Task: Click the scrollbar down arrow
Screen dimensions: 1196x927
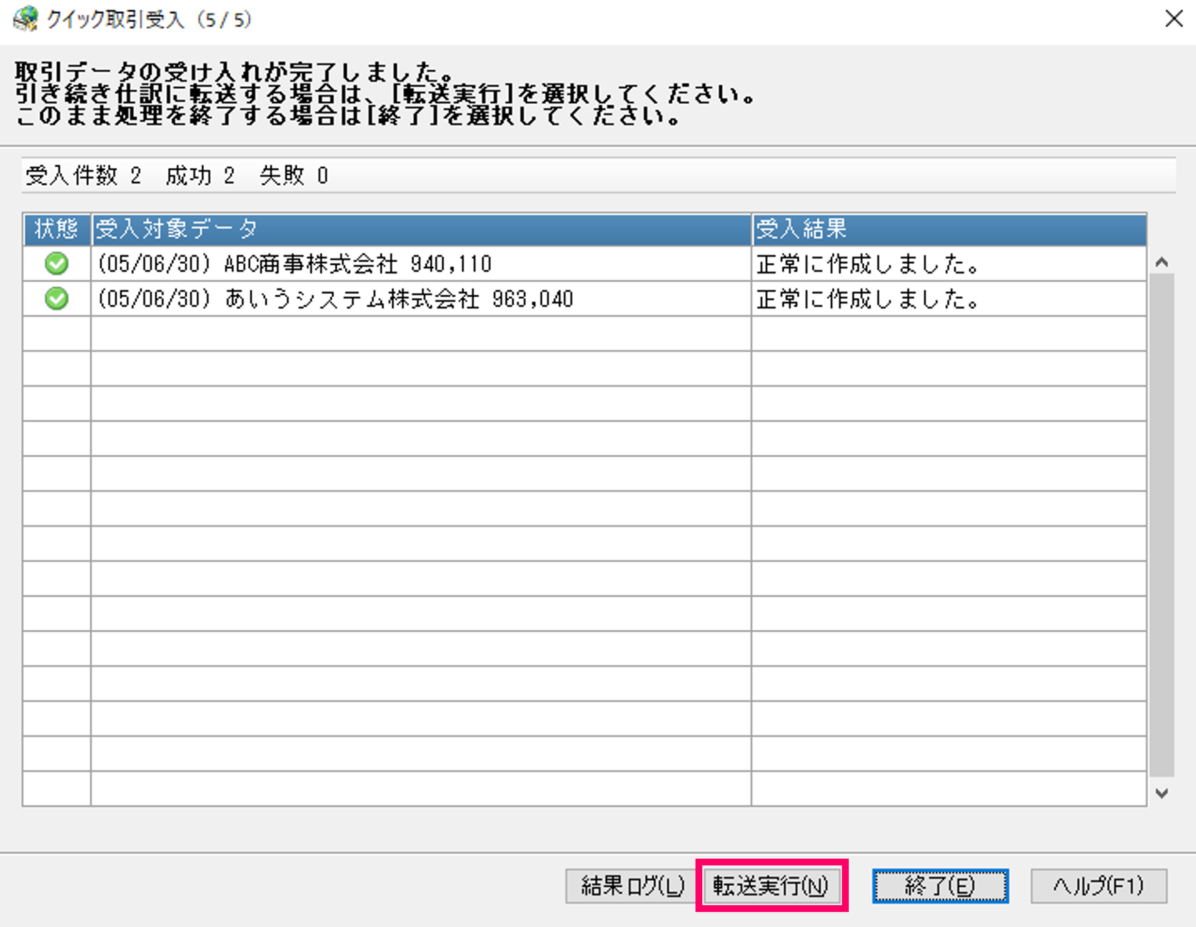Action: [1162, 793]
